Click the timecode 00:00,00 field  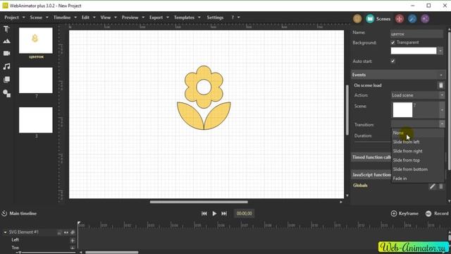[x=245, y=213]
